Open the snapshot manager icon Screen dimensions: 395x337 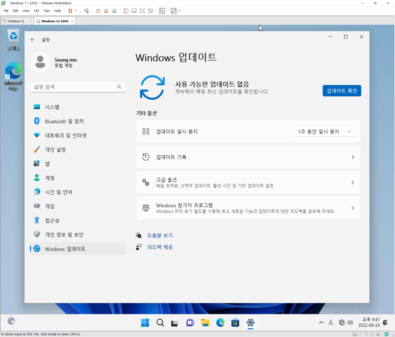(114, 11)
